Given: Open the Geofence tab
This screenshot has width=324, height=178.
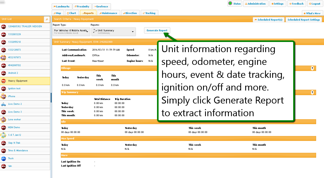Looking at the screenshot, I should click(102, 7).
